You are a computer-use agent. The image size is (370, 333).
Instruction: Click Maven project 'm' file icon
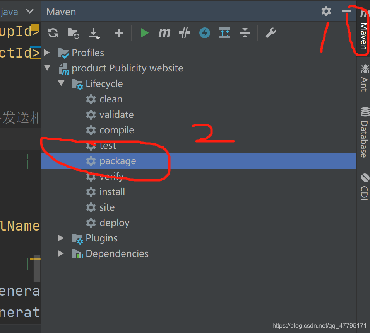64,69
